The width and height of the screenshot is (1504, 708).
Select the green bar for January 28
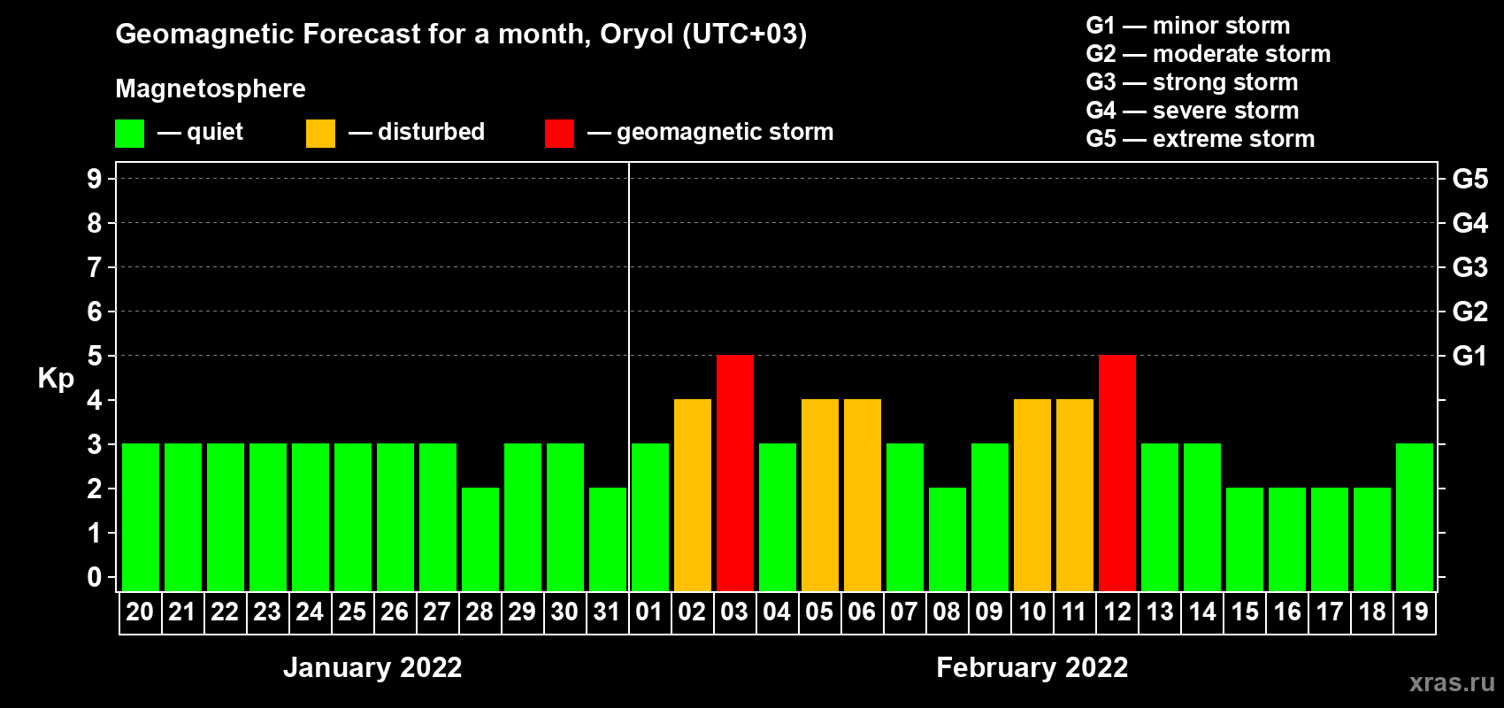(x=480, y=539)
